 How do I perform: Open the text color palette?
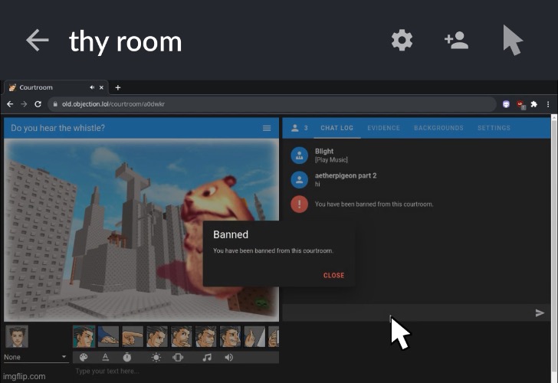[84, 358]
